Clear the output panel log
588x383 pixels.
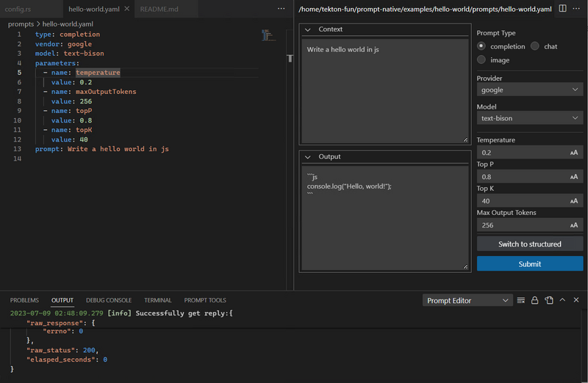click(521, 300)
